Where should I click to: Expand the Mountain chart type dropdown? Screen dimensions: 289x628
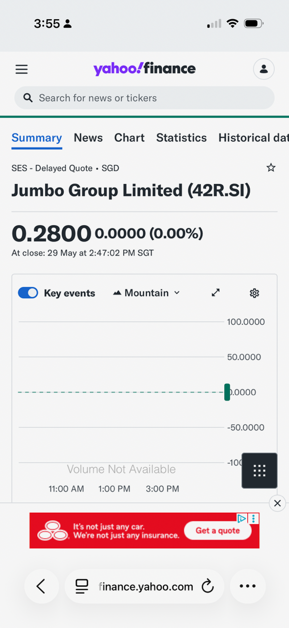tap(146, 293)
